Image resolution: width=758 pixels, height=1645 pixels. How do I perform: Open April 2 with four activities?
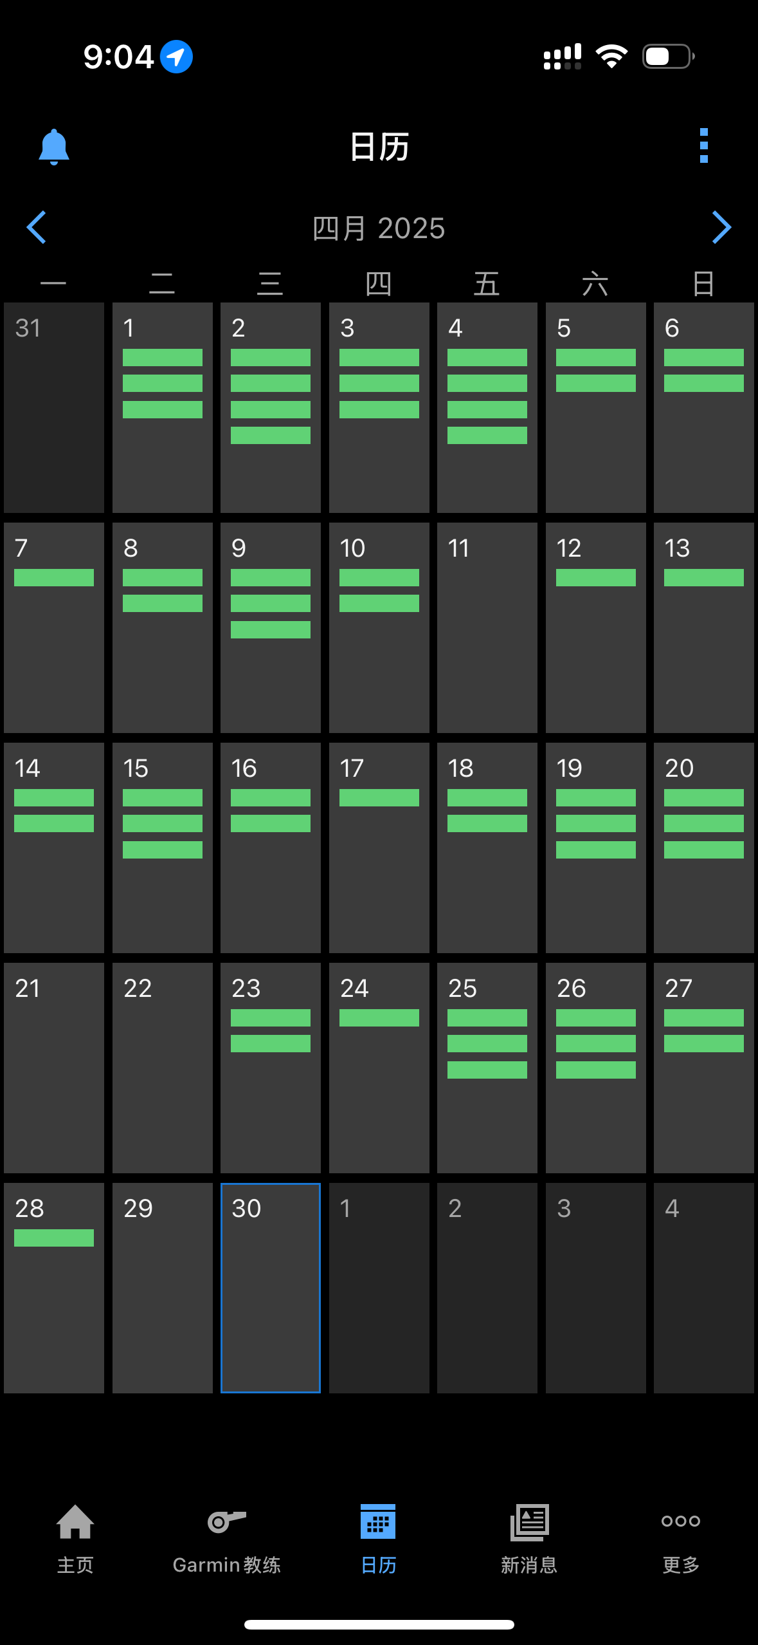tap(271, 407)
